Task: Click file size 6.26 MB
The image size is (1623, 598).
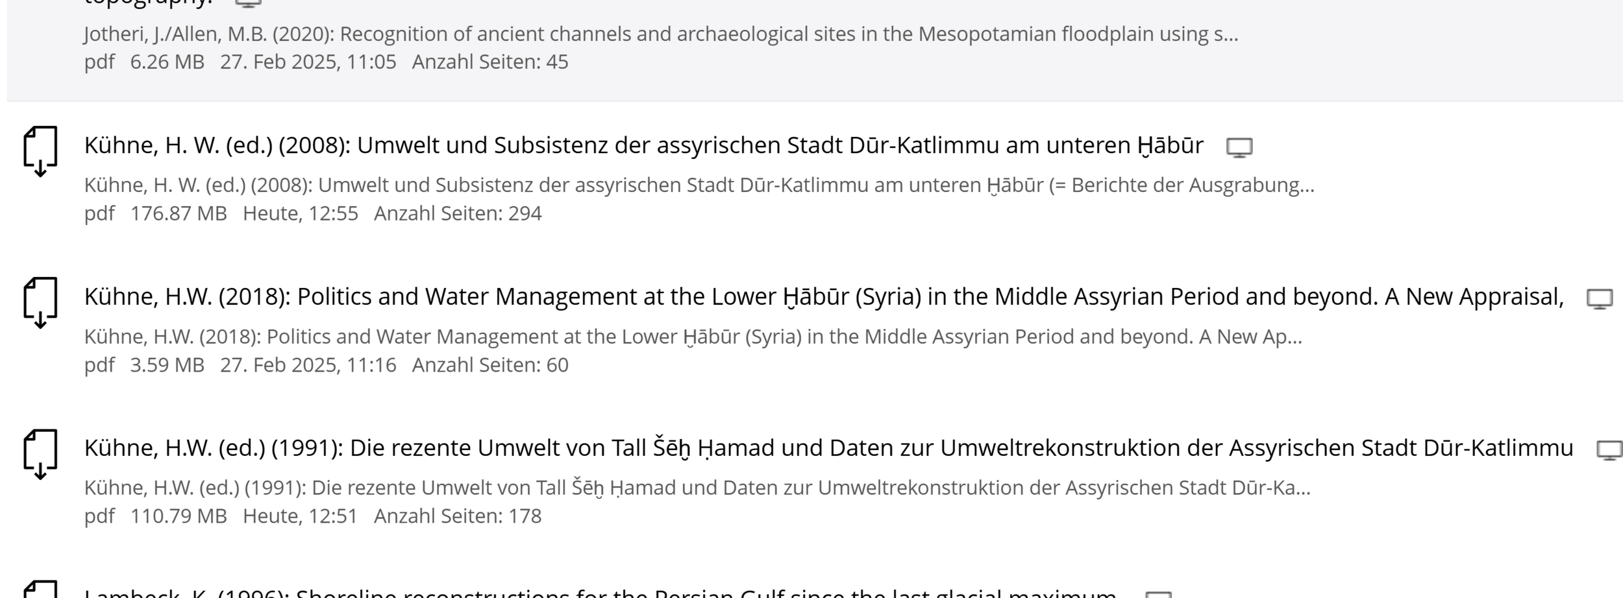Action: click(167, 62)
